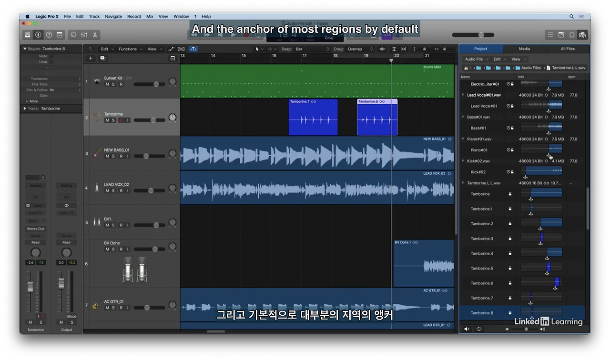
Task: Open the File menu
Action: click(x=67, y=16)
